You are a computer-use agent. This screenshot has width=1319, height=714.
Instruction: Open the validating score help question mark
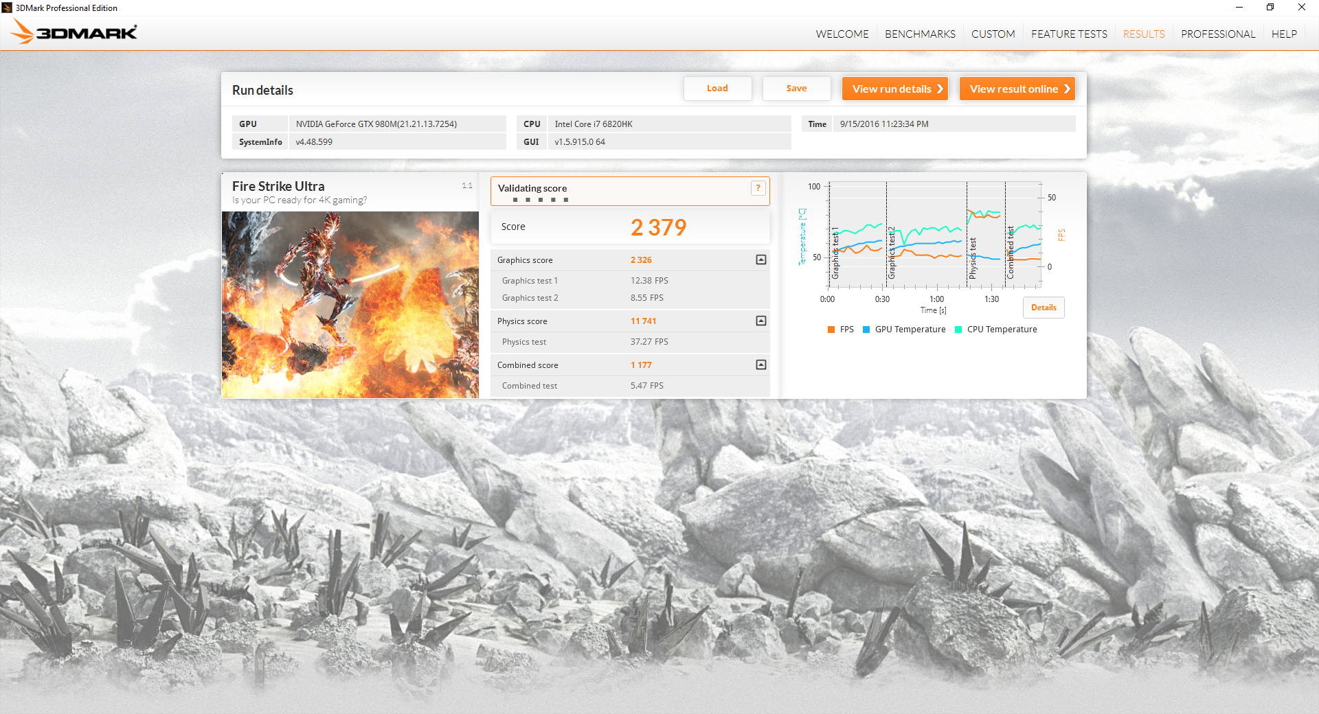[x=758, y=188]
